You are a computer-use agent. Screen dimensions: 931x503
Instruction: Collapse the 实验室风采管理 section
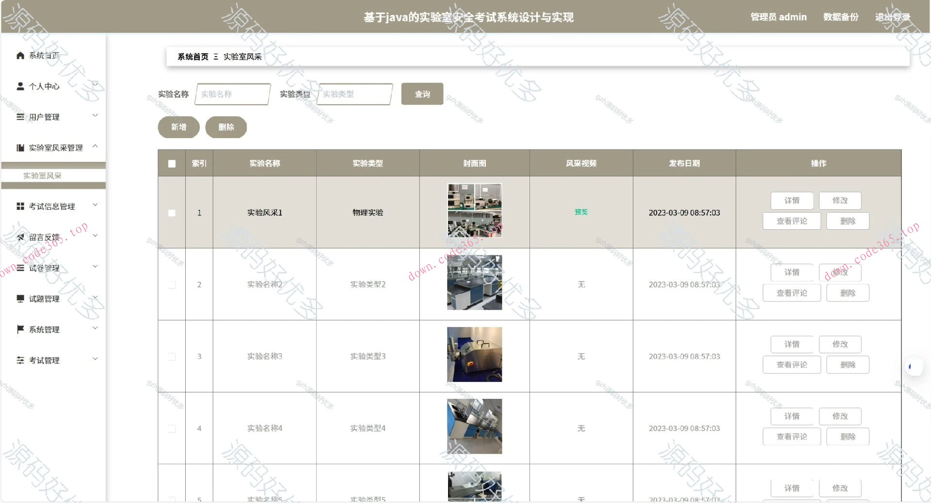click(x=95, y=146)
